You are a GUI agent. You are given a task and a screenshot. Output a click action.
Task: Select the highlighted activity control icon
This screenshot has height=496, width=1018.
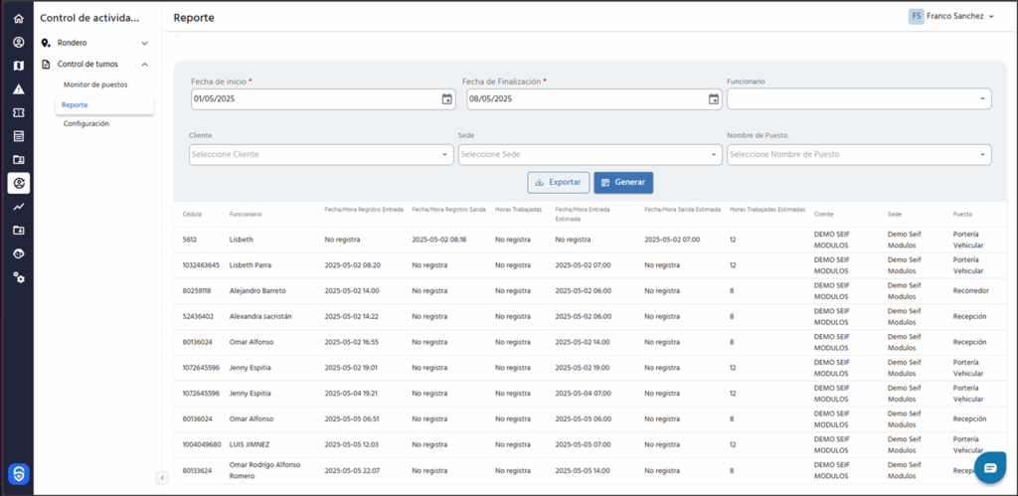tap(18, 184)
